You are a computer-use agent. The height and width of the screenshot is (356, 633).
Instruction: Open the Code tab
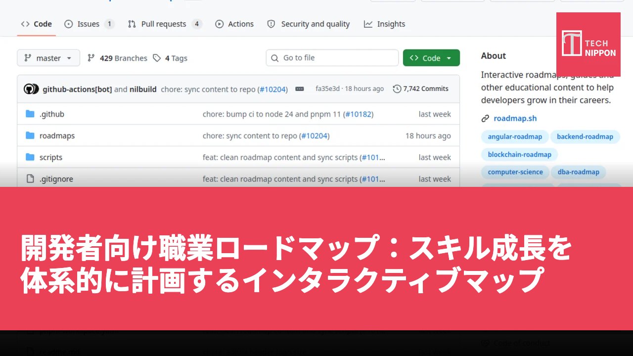pyautogui.click(x=36, y=24)
